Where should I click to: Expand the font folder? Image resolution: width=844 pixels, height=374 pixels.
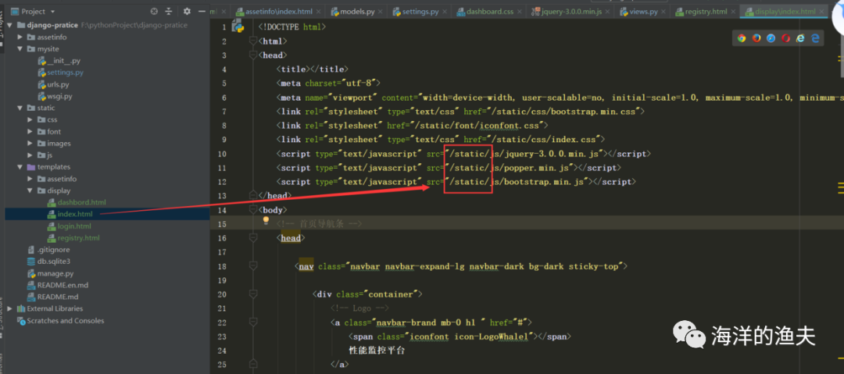click(30, 131)
